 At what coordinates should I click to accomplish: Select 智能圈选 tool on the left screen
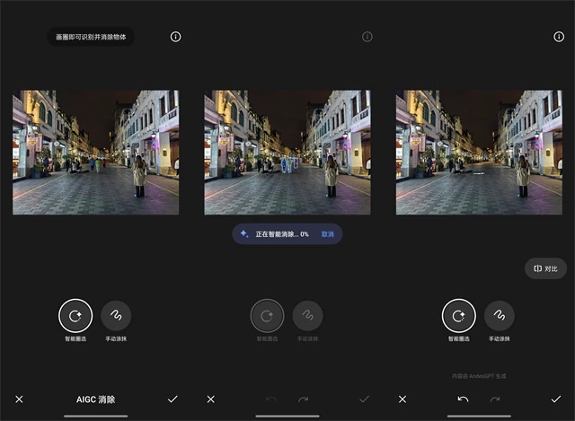coord(75,315)
